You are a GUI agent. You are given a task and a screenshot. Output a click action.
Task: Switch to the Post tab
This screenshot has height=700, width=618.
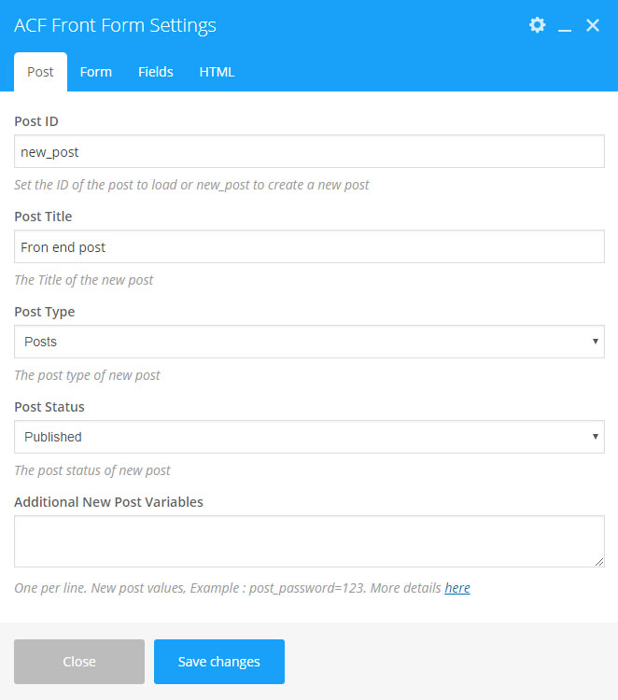tap(40, 72)
